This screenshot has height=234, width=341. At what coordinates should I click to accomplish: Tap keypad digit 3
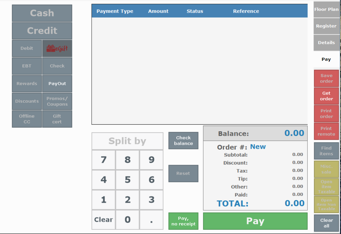coord(151,200)
